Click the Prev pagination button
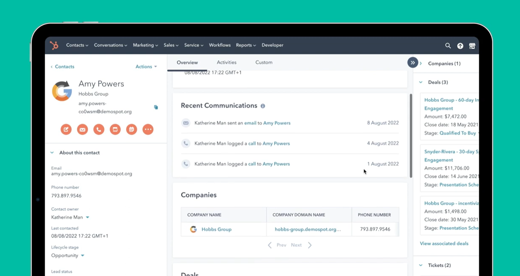This screenshot has height=276, width=520. click(281, 245)
